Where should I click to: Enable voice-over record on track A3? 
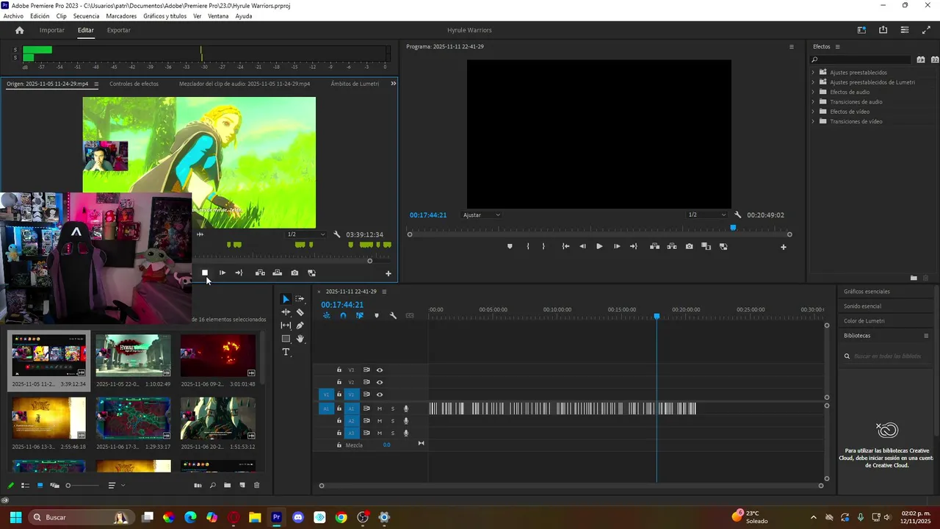coord(406,433)
